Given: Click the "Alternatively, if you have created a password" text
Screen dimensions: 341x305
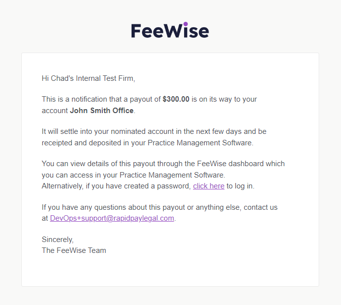Looking at the screenshot, I should [116, 186].
